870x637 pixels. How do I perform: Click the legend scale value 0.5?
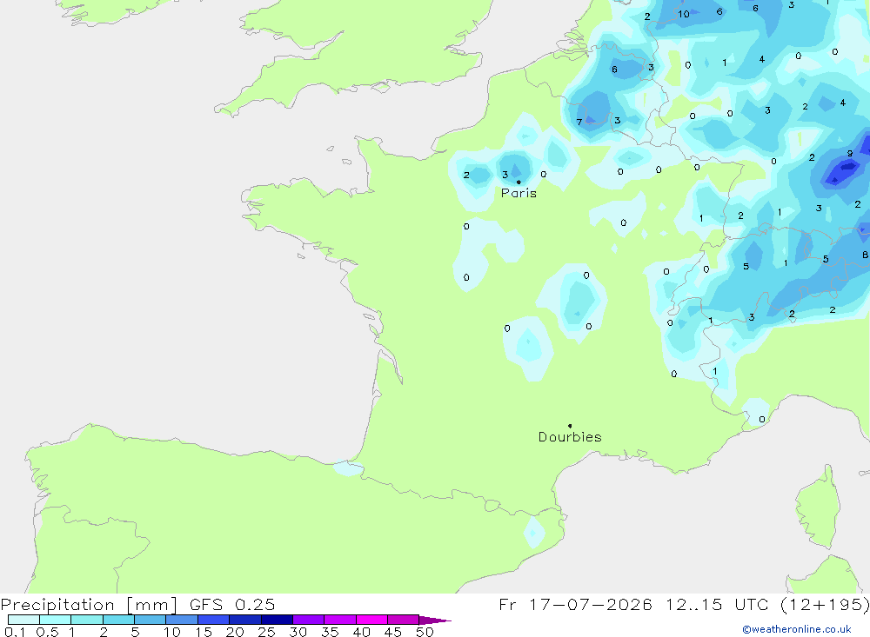coord(47,632)
